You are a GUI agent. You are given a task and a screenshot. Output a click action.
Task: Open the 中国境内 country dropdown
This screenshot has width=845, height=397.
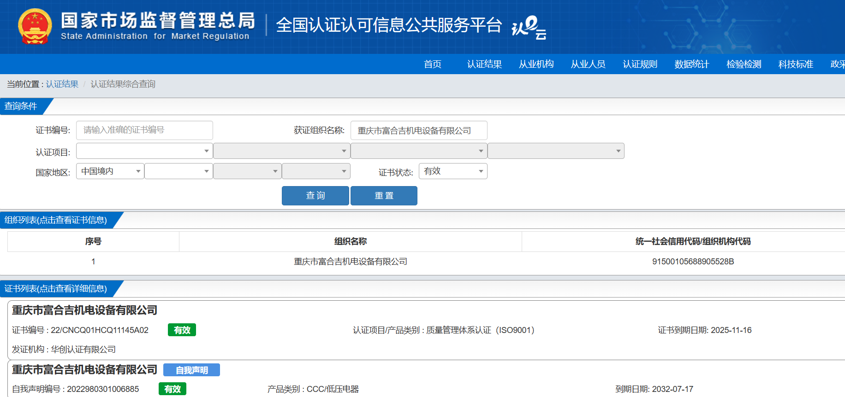110,171
